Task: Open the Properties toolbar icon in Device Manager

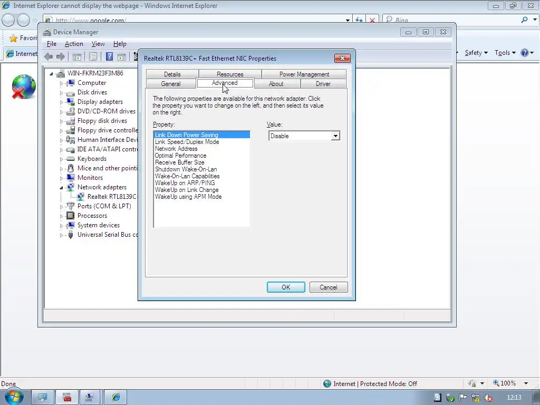Action: (93, 57)
